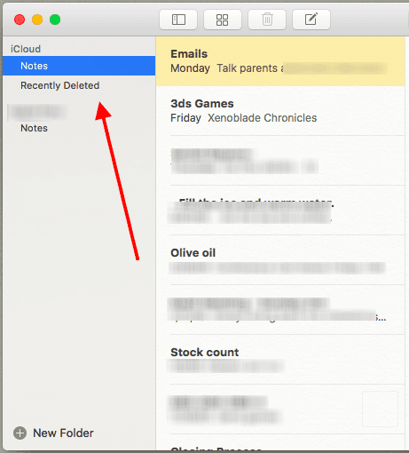Open the Emails note
Viewport: 409px width, 453px height.
pos(280,61)
